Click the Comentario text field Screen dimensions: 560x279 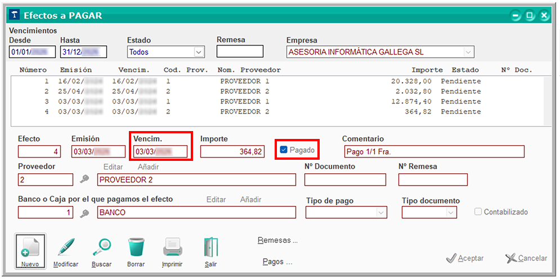pyautogui.click(x=433, y=152)
